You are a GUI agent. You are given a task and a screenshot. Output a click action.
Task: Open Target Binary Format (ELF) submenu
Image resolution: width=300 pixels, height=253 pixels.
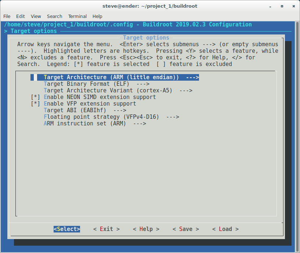point(96,84)
